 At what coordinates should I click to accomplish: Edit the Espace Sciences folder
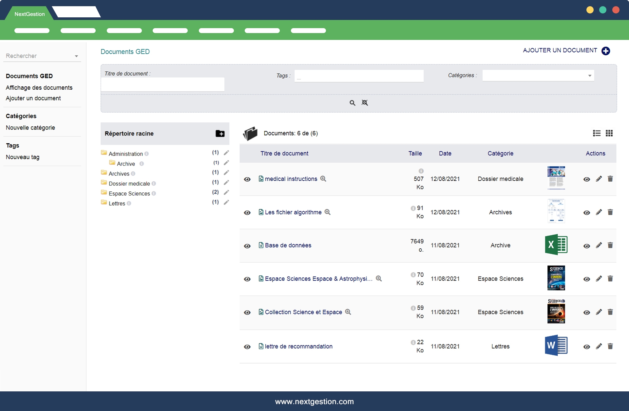pyautogui.click(x=226, y=192)
